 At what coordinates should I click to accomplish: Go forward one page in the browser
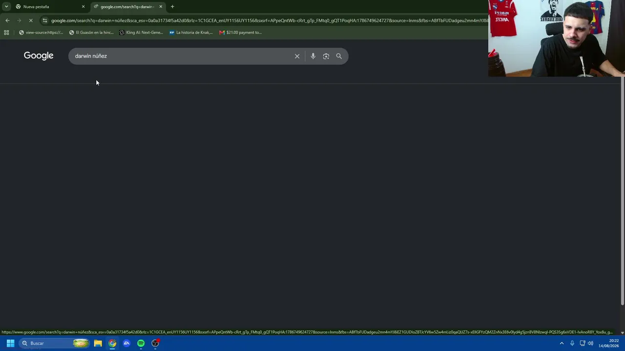click(x=19, y=20)
